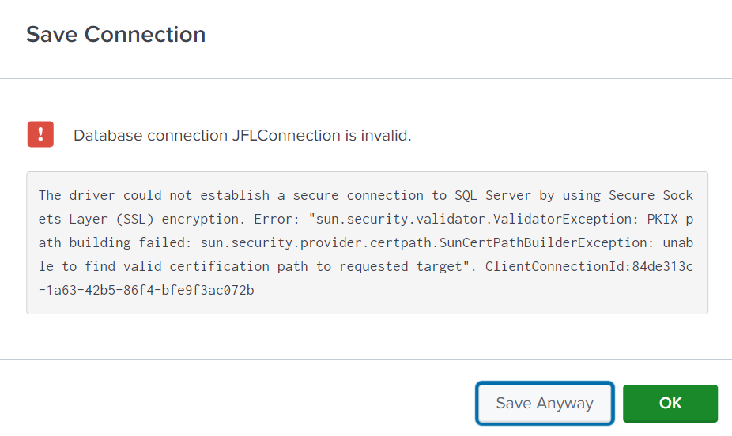Viewport: 732px width, 436px height.
Task: Click the word JFLConnection in the message
Action: click(285, 136)
